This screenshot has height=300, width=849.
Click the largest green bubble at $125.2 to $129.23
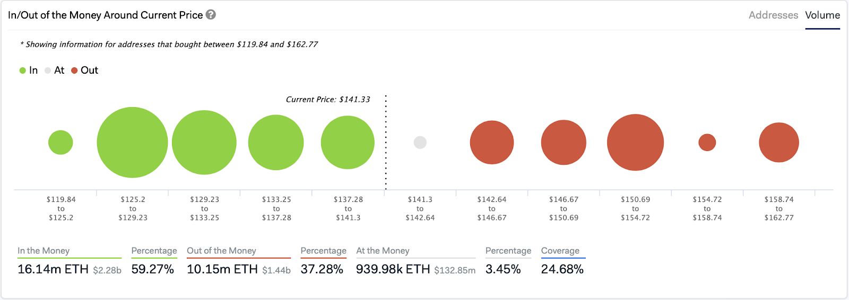[133, 143]
